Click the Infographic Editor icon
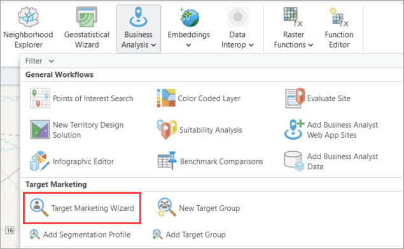The image size is (404, 249). pos(40,161)
